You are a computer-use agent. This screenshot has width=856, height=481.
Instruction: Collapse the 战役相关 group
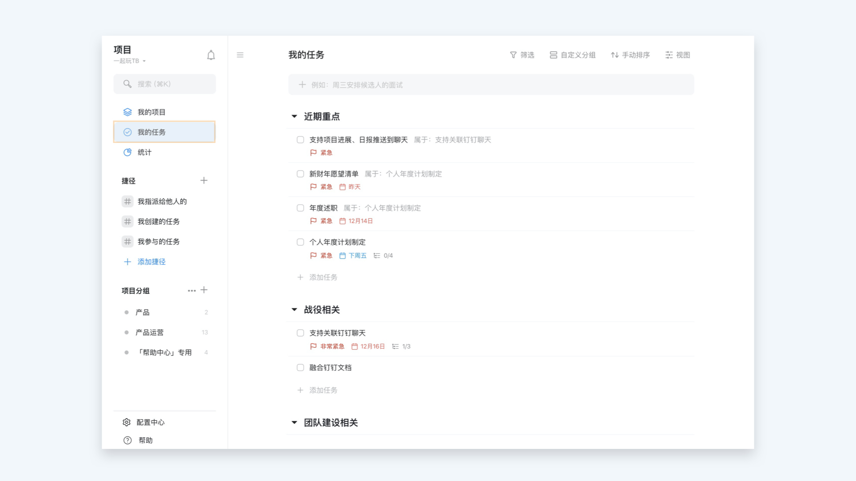294,310
